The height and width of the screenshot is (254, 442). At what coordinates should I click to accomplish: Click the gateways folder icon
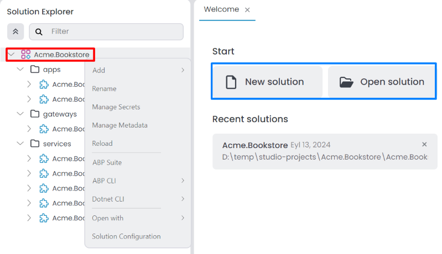tap(35, 114)
